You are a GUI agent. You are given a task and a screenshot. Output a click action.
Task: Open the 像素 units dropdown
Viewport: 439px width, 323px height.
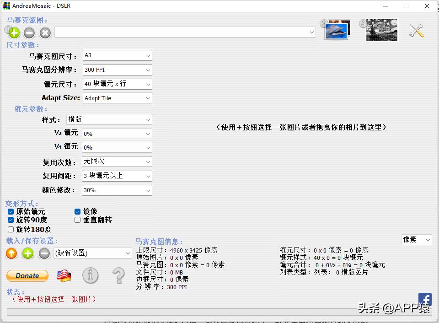[416, 239]
